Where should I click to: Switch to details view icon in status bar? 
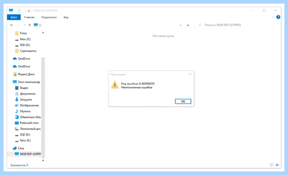pyautogui.click(x=272, y=165)
